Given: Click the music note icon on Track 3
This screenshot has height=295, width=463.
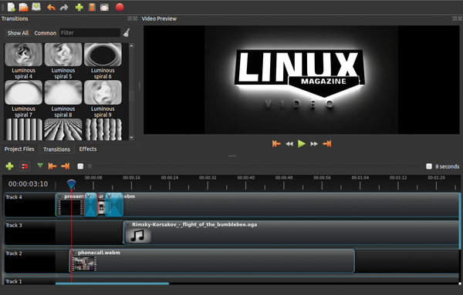Looking at the screenshot, I should pyautogui.click(x=138, y=236).
